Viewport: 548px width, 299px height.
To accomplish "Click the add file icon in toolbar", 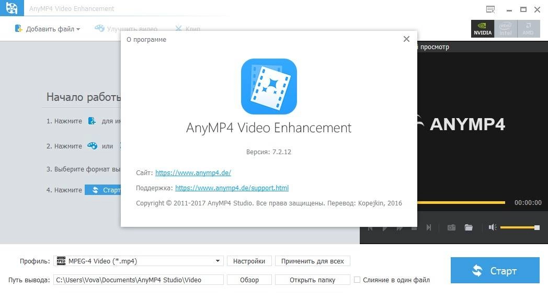I will click(18, 29).
